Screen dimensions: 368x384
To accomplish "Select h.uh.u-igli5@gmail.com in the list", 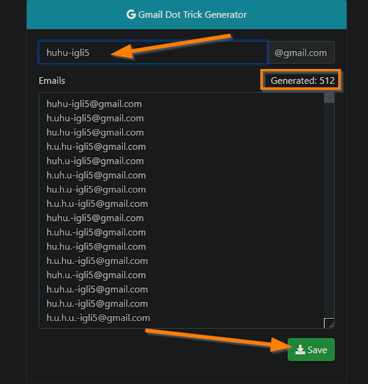I will pyautogui.click(x=96, y=175).
